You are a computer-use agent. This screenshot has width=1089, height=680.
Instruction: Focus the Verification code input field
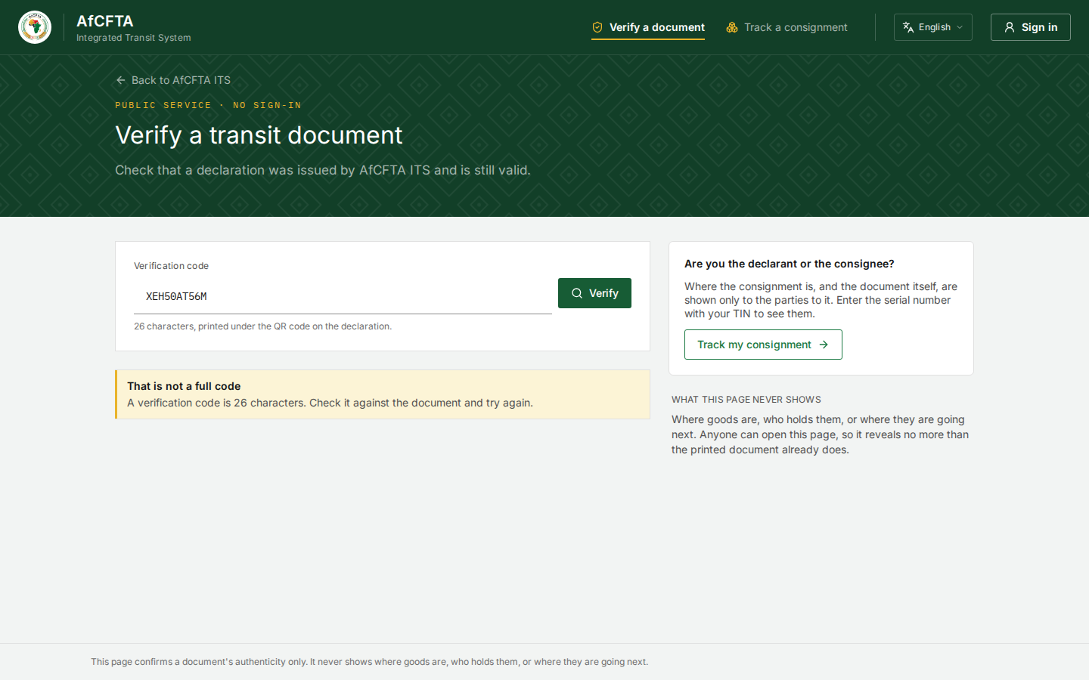(x=343, y=296)
